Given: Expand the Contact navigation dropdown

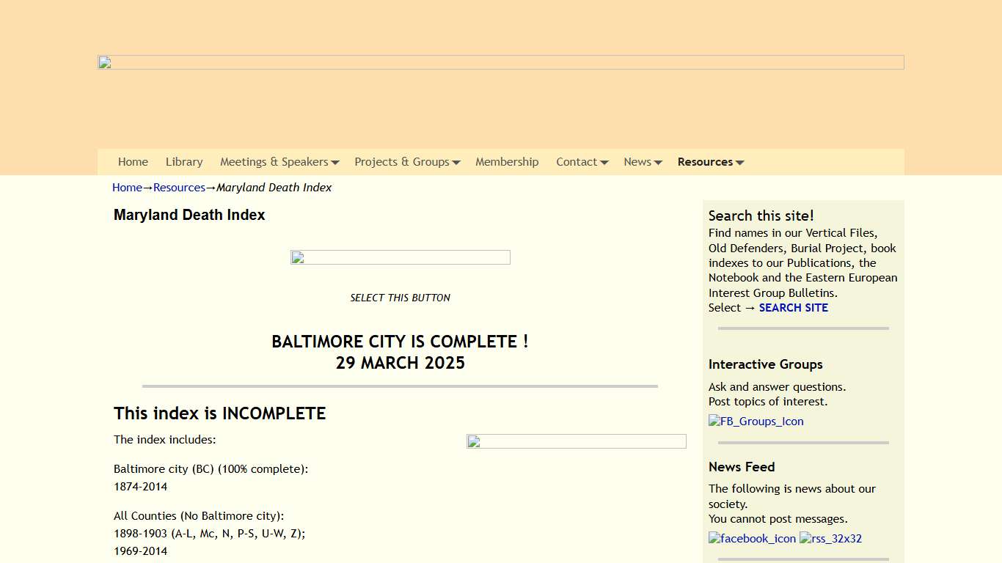Looking at the screenshot, I should (582, 161).
